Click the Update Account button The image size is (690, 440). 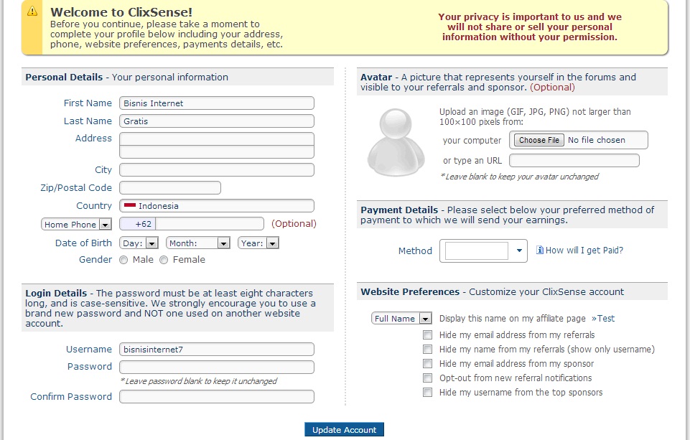pyautogui.click(x=344, y=430)
